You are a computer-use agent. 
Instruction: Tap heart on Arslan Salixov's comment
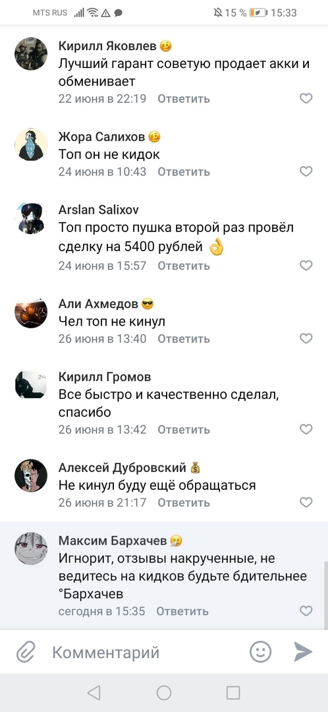pyautogui.click(x=306, y=265)
